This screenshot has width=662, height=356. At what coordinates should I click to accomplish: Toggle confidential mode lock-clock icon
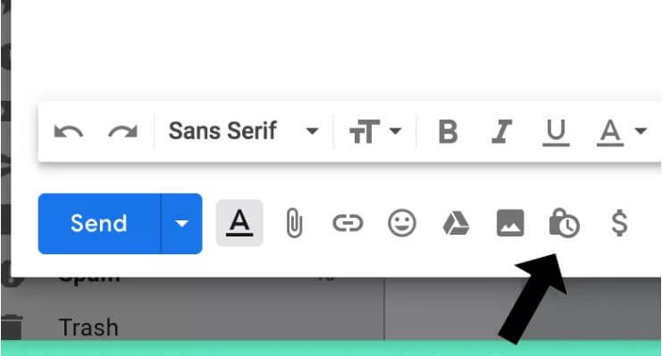pyautogui.click(x=564, y=223)
